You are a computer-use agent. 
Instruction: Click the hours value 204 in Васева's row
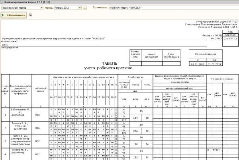click(x=135, y=131)
